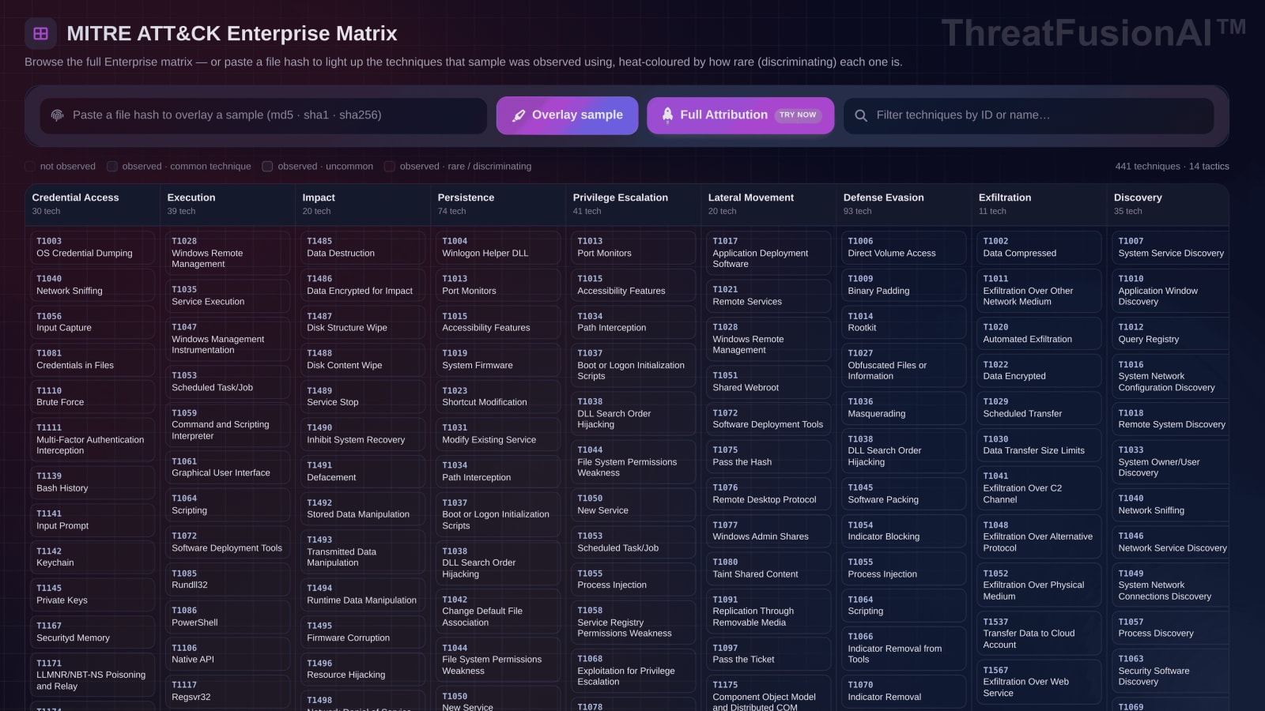Click the 'observed · uncommon' legend swatch

click(267, 167)
